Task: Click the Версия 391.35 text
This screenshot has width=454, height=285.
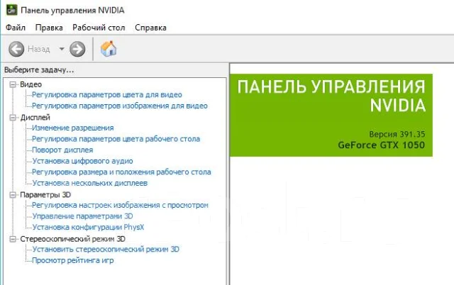Action: (397, 134)
